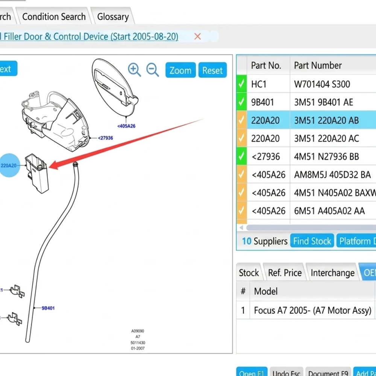Open the Filler Door & Control Device link
The image size is (376, 376).
89,36
